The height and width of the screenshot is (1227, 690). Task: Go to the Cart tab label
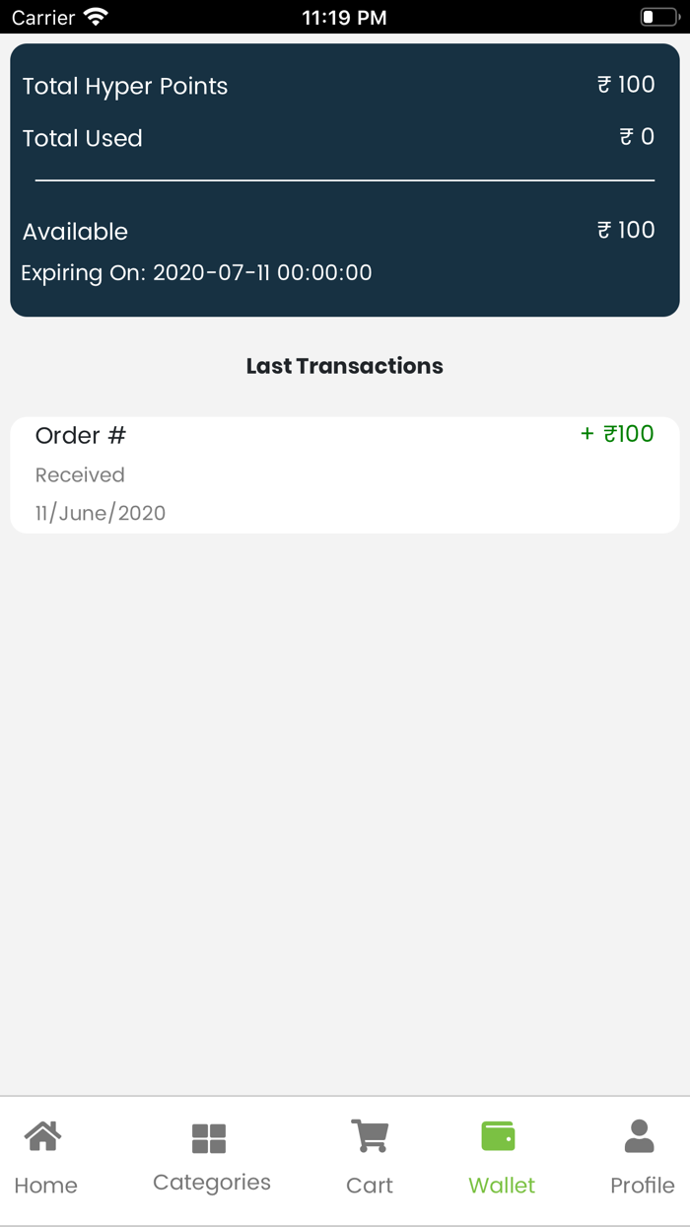pos(370,1186)
